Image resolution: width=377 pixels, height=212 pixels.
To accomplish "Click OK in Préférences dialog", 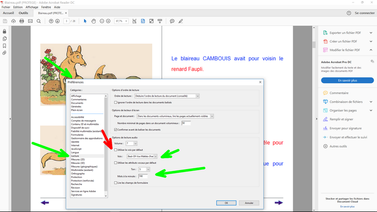I will click(226, 203).
